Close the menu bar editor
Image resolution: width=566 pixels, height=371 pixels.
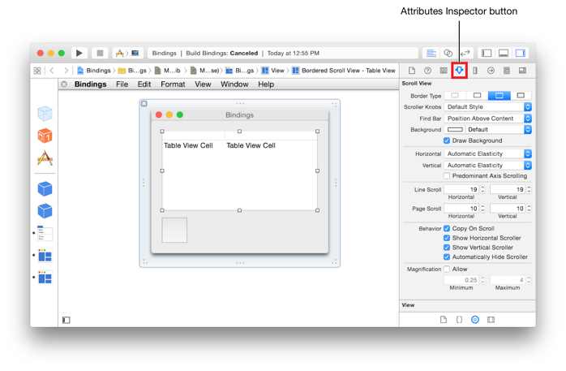(64, 84)
